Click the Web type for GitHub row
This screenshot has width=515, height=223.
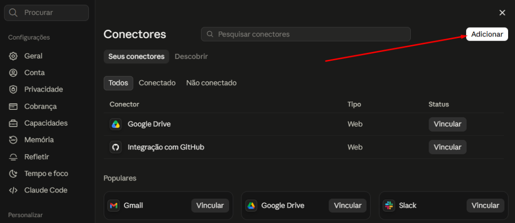click(x=355, y=147)
